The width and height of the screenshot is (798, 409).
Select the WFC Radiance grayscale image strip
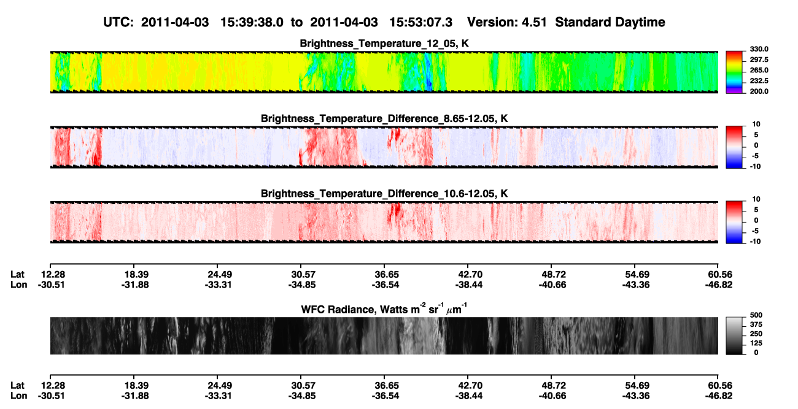coord(384,335)
